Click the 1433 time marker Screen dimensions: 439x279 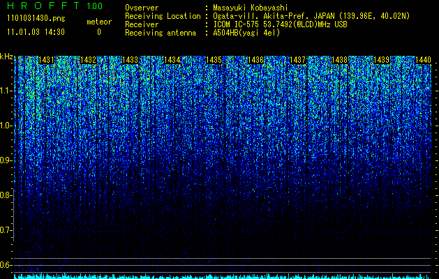[131, 60]
